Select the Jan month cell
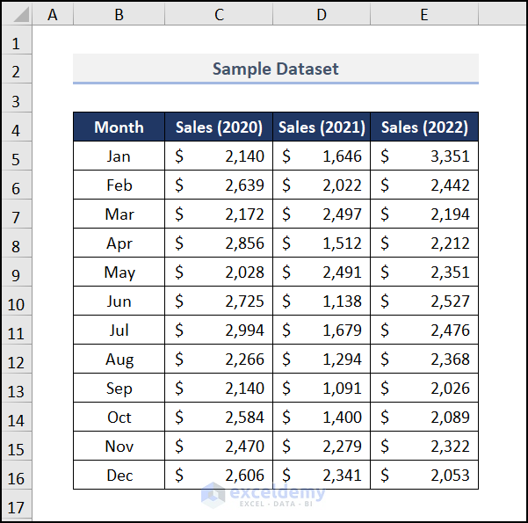 [119, 156]
